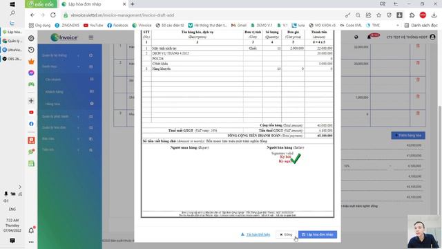Open the Vinvoice bookmark

142,26
